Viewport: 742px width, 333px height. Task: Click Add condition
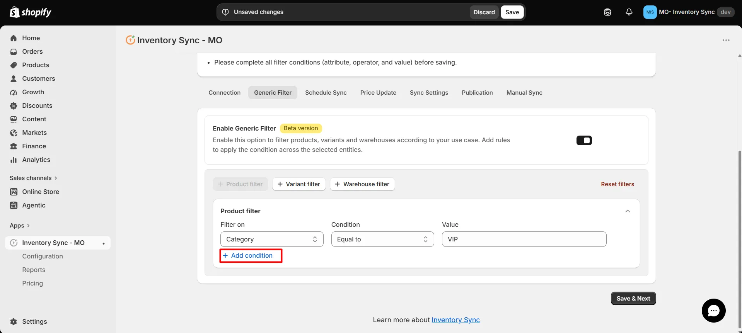[x=248, y=255]
